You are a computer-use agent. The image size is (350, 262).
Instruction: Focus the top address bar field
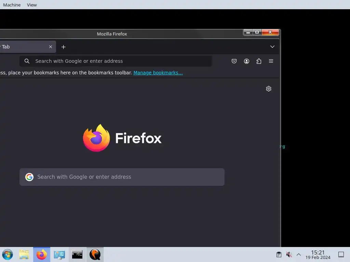click(x=116, y=61)
